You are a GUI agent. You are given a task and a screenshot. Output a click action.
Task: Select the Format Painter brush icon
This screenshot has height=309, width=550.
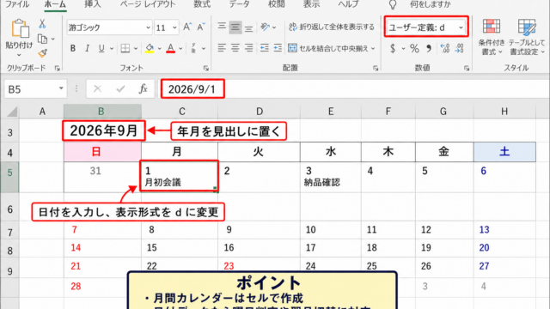(42, 53)
